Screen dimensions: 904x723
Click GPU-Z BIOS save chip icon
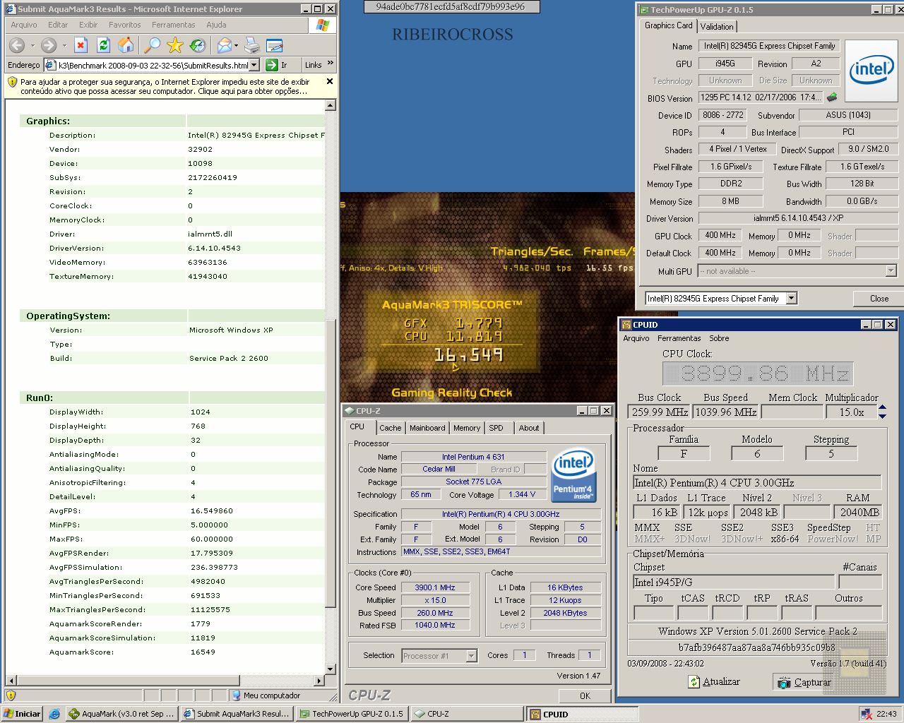point(832,97)
